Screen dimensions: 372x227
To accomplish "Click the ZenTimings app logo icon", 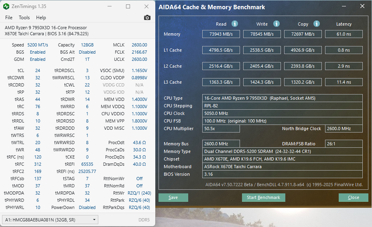I will (6, 6).
